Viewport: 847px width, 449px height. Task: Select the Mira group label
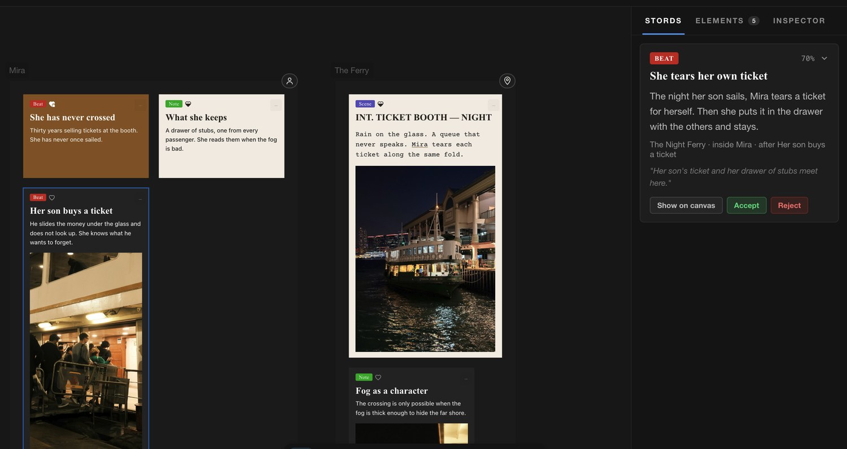tap(17, 71)
